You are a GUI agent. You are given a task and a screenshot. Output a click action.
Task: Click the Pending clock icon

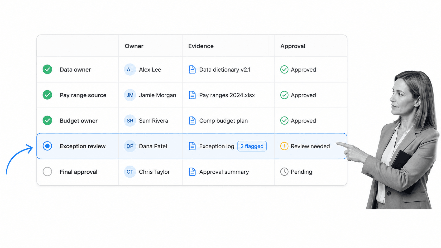click(284, 172)
